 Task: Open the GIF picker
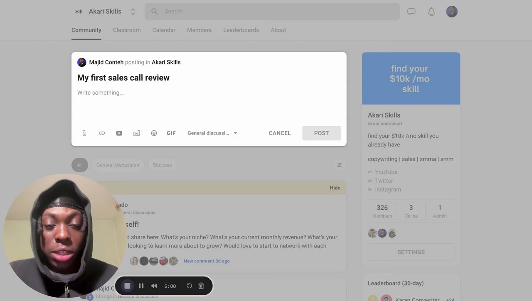pyautogui.click(x=171, y=133)
